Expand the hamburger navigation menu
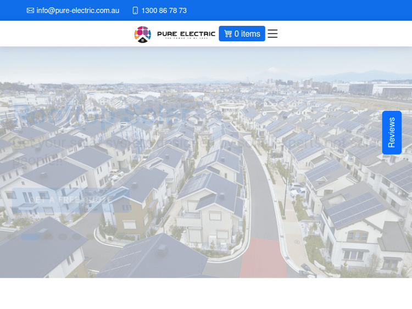This screenshot has width=412, height=309. pos(272,34)
